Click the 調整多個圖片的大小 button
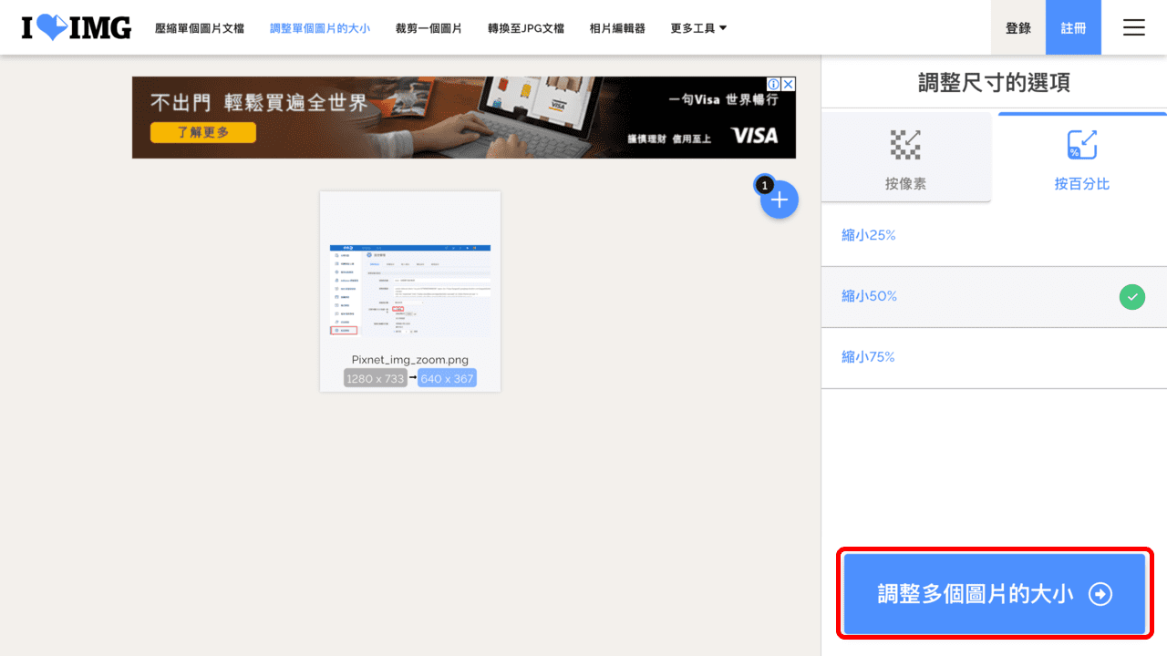The image size is (1167, 656). [993, 593]
